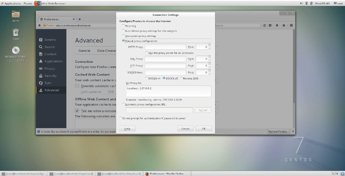Open the Firefox hamburger menu
Image resolution: width=345 pixels, height=176 pixels.
click(x=291, y=25)
